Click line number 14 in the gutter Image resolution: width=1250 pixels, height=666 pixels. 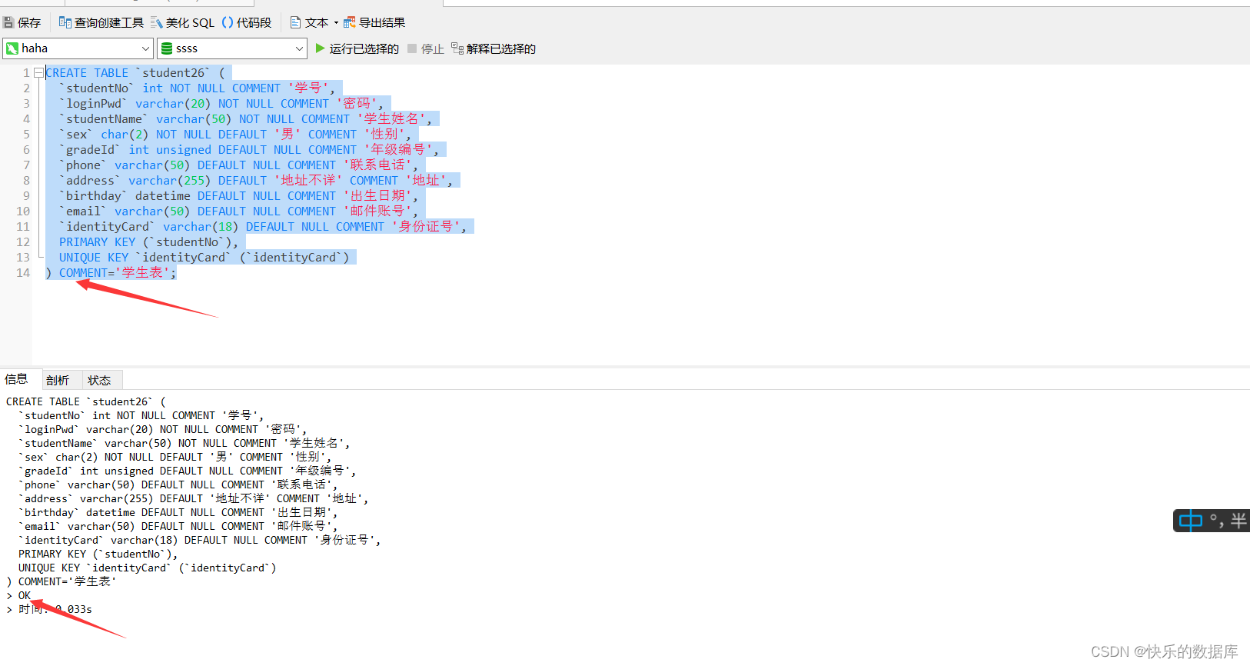pyautogui.click(x=23, y=272)
